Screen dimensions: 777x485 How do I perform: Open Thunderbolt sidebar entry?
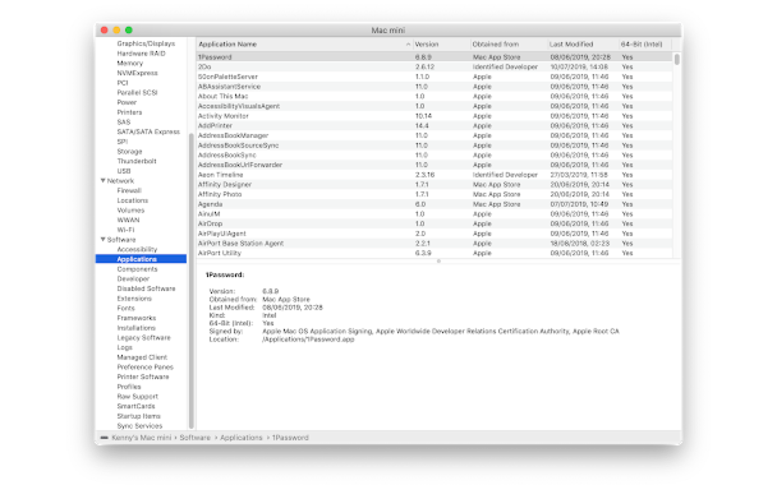tap(136, 161)
